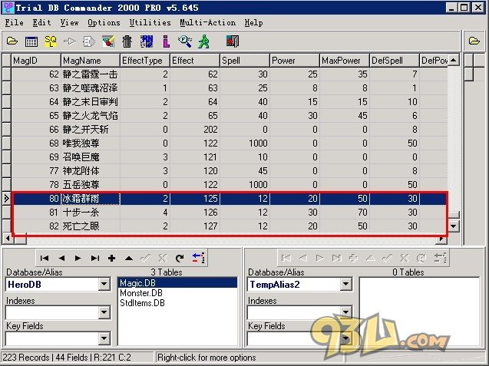Open the Utilities menu

[x=150, y=23]
